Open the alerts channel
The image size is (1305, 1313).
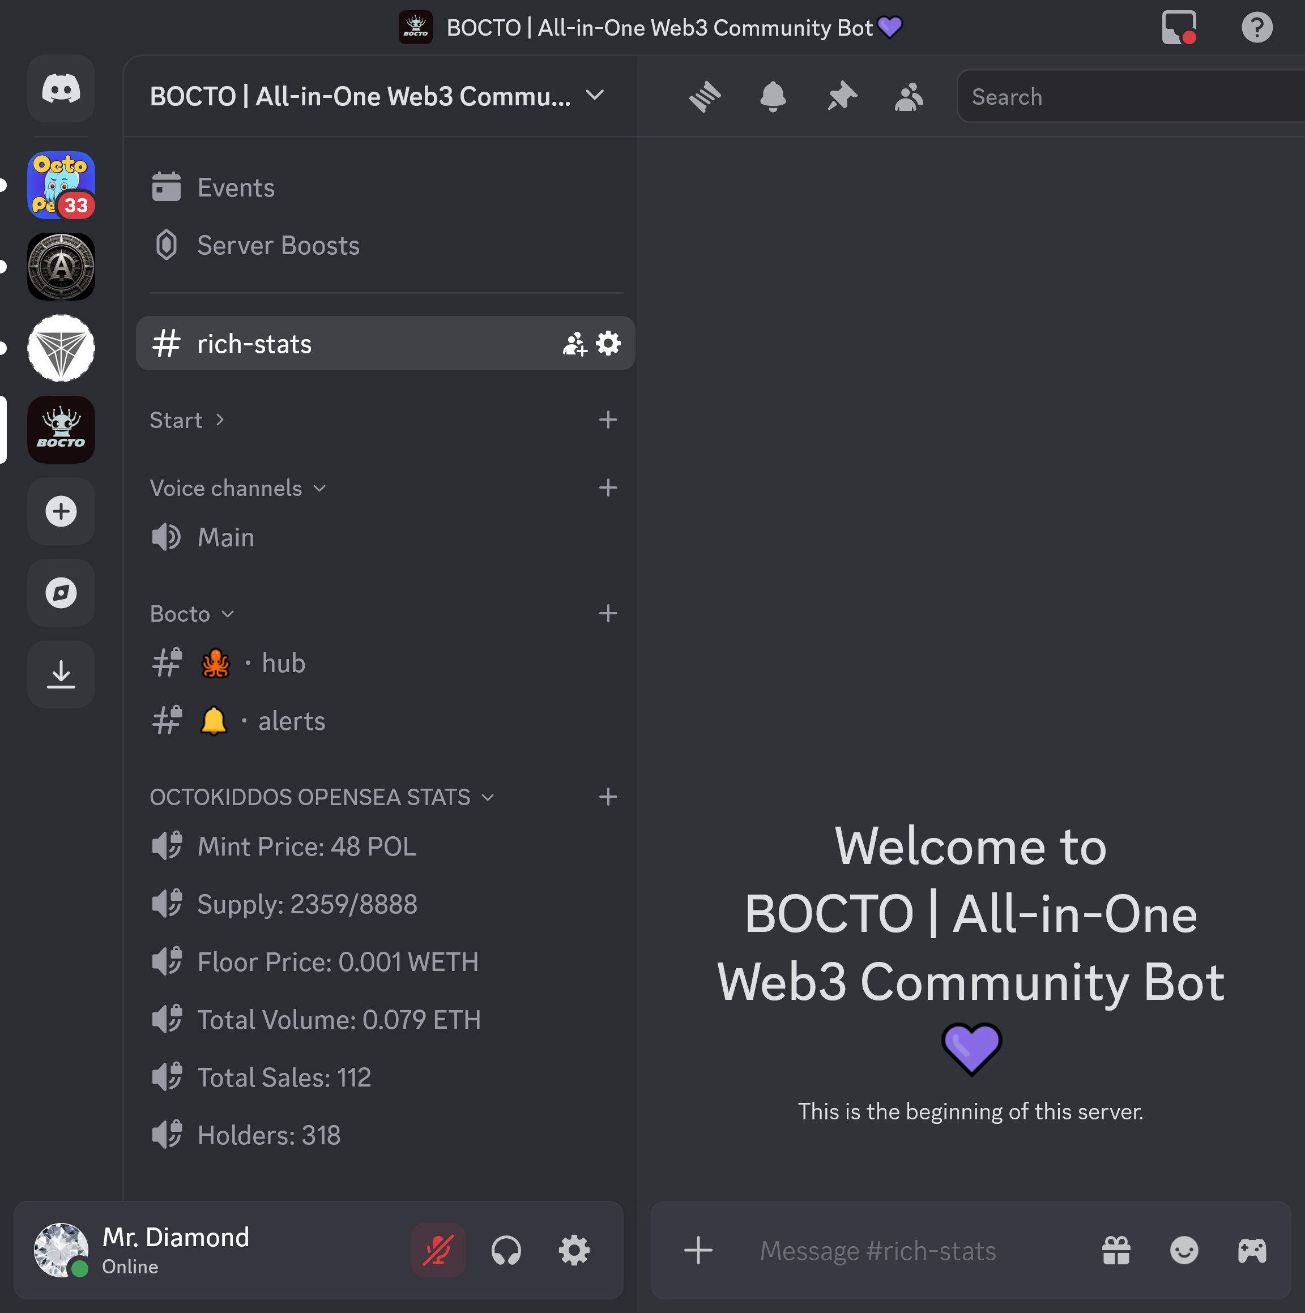click(x=291, y=721)
